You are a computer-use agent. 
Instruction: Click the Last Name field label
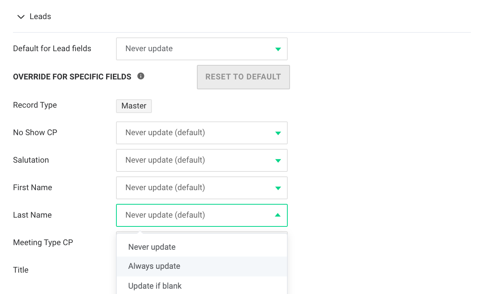pyautogui.click(x=32, y=215)
